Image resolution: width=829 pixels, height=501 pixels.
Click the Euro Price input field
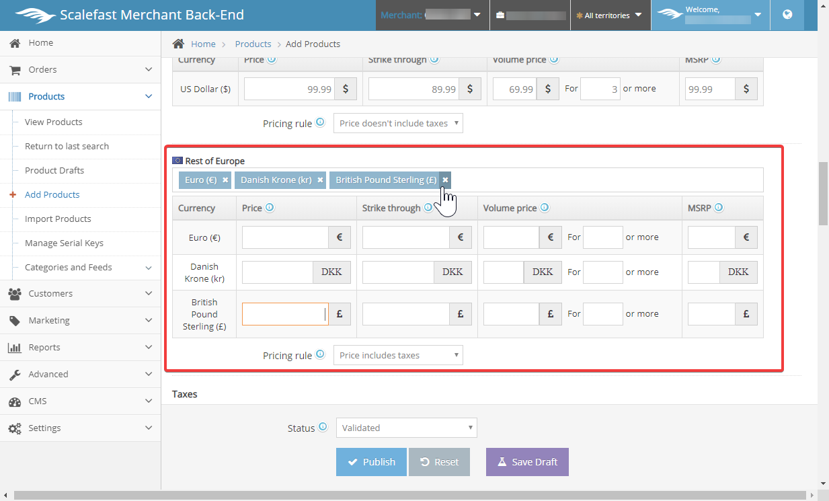[x=285, y=237]
